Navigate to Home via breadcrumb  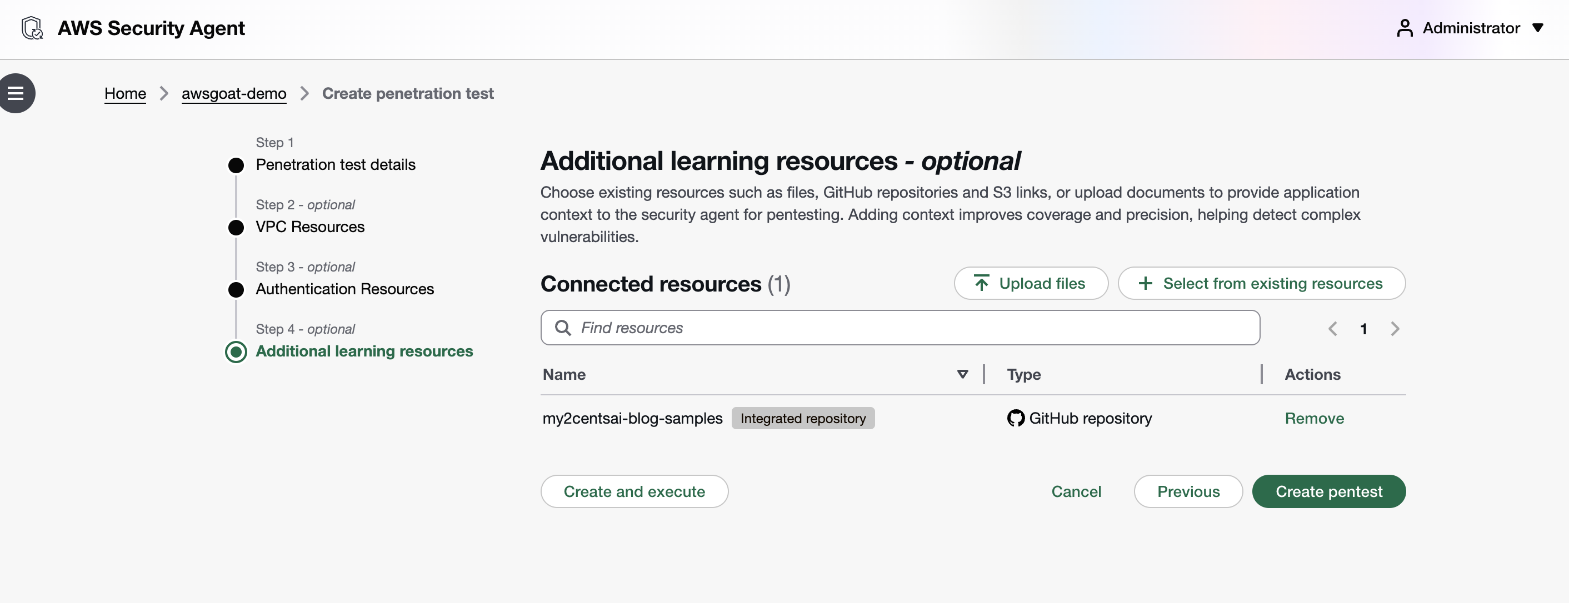[125, 93]
